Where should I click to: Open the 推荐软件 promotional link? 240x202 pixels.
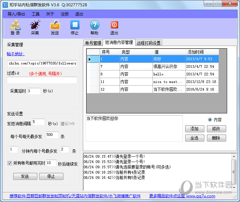pyautogui.click(x=75, y=196)
